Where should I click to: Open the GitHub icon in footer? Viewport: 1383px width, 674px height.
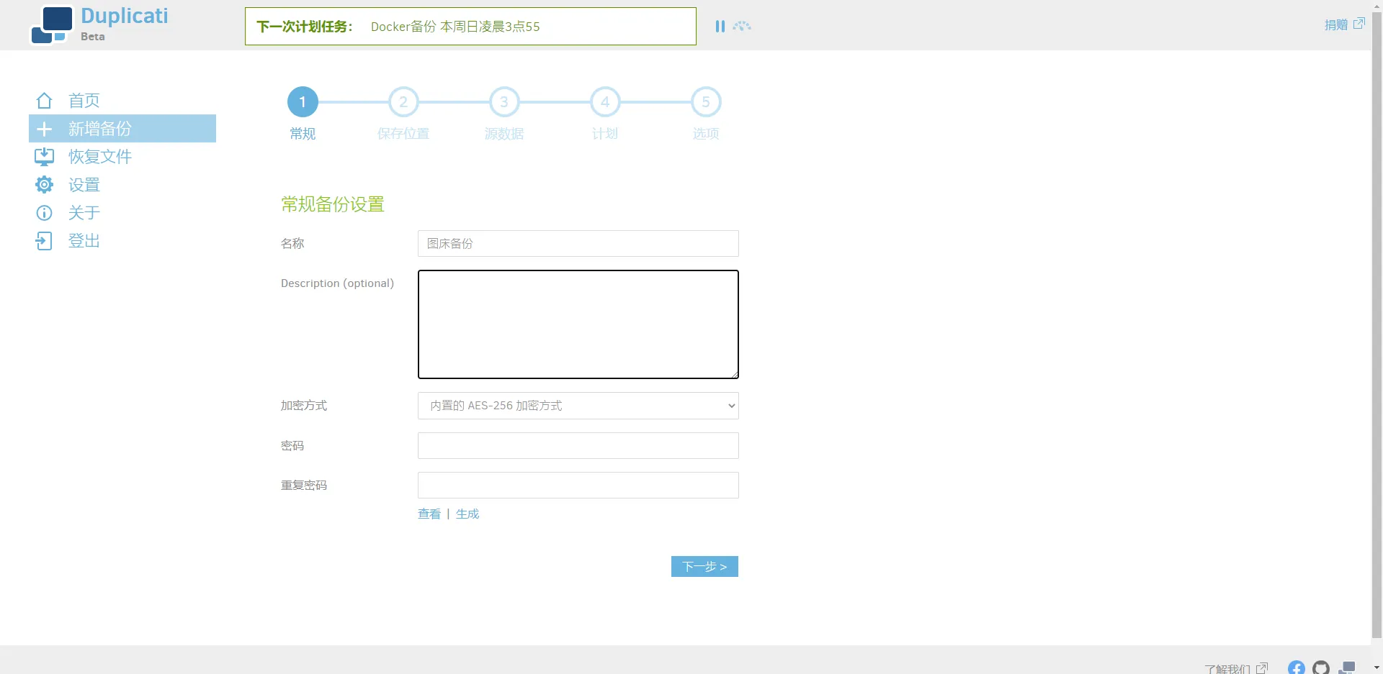(x=1321, y=668)
